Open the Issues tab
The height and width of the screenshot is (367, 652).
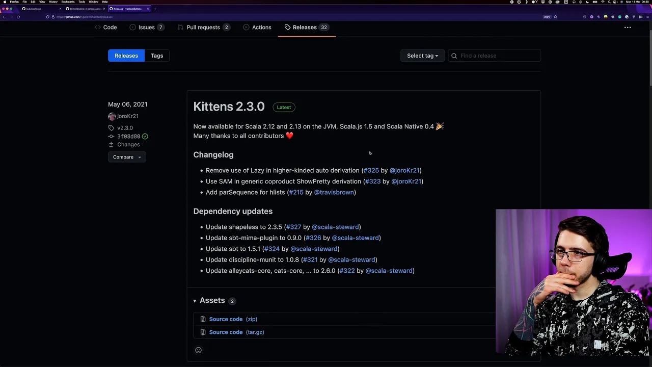click(x=147, y=27)
